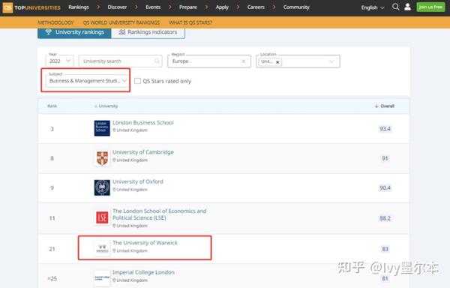Open Imperial College London page
This screenshot has width=450, height=288.
[x=143, y=272]
